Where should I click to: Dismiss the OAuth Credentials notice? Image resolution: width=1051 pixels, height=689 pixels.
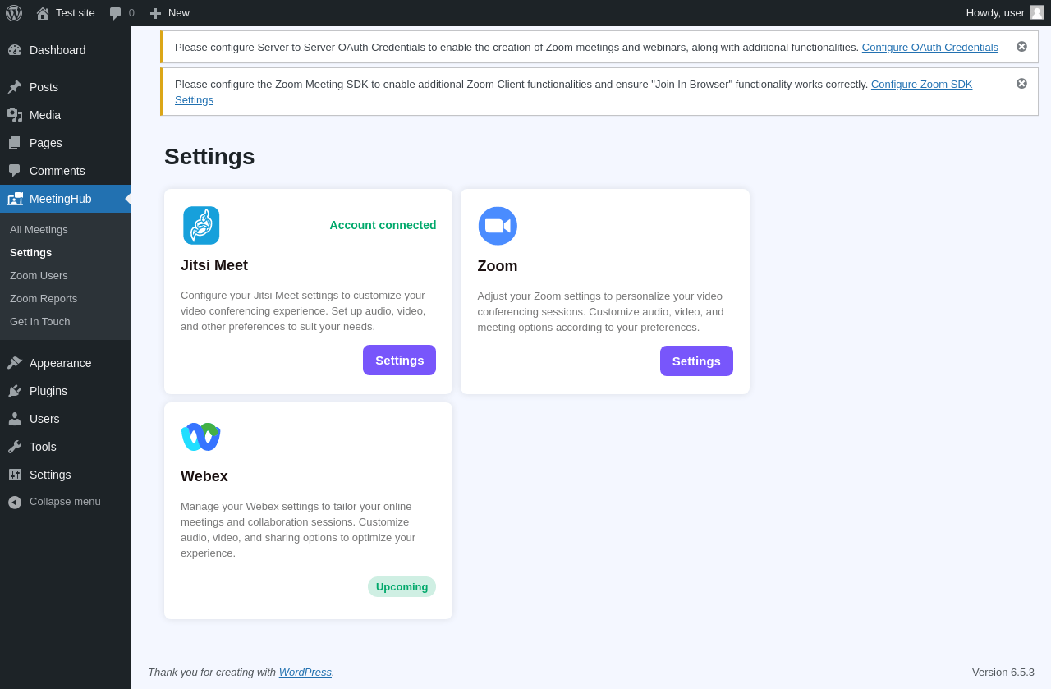click(1021, 47)
